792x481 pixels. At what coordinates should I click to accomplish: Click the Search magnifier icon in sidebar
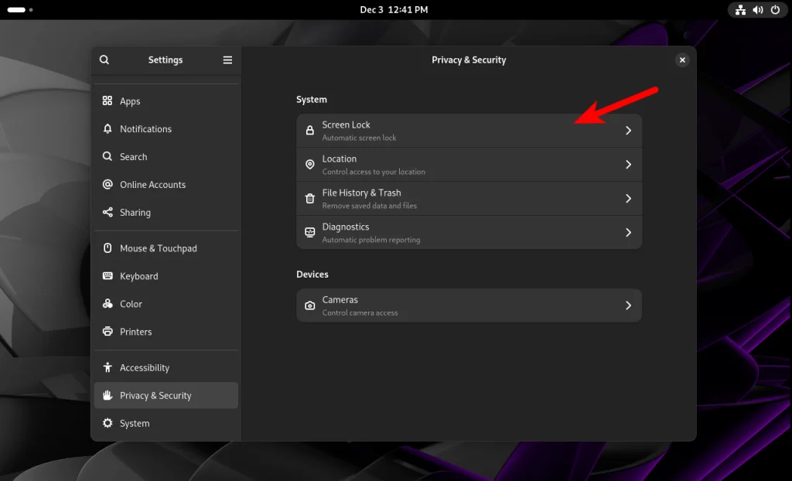107,156
